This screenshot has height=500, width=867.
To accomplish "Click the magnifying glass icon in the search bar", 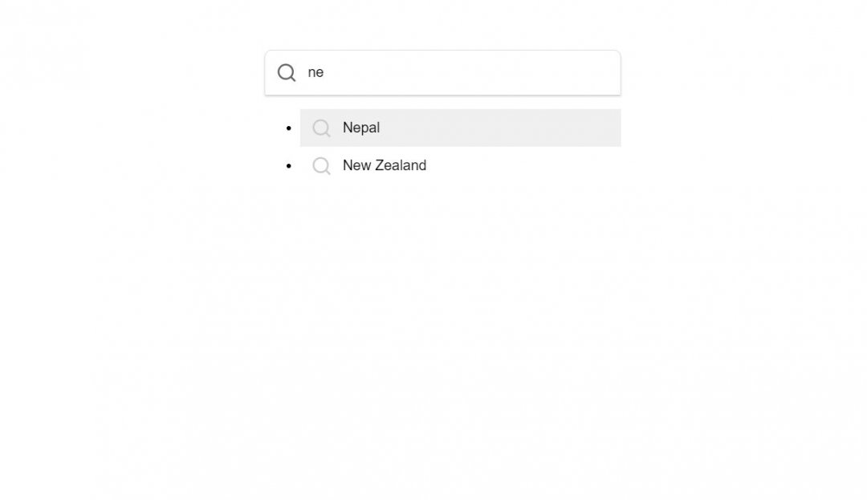I will pos(287,72).
